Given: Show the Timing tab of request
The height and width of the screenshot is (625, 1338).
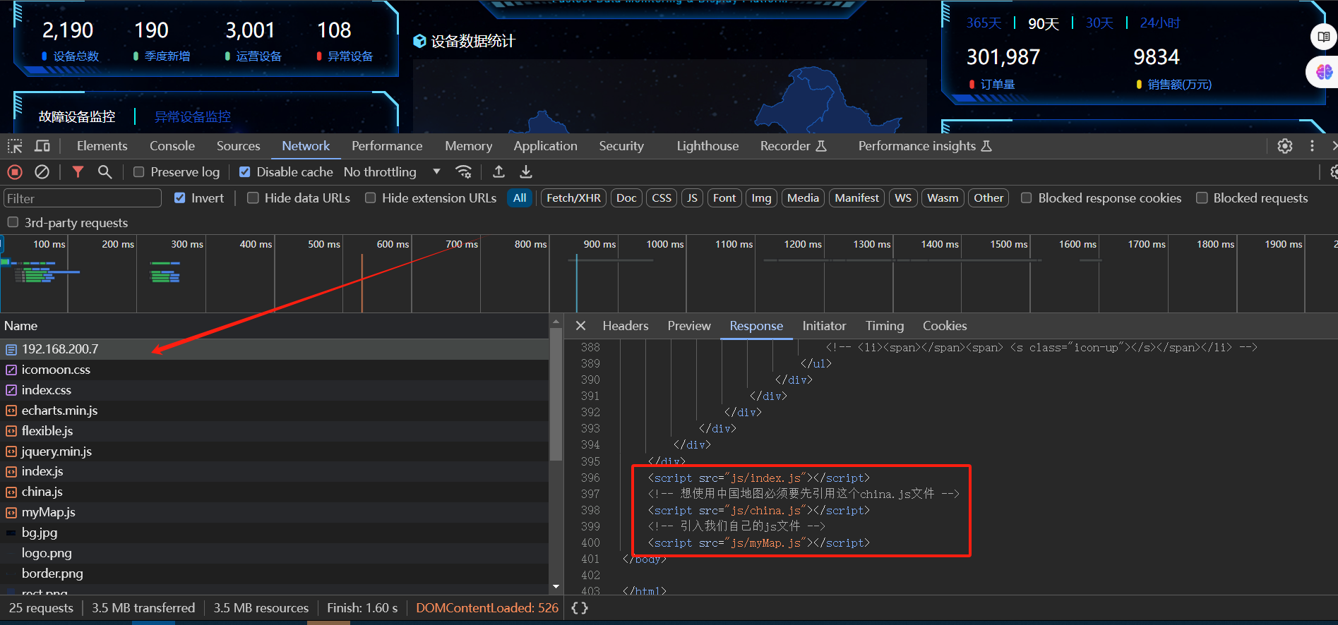Looking at the screenshot, I should 885,326.
